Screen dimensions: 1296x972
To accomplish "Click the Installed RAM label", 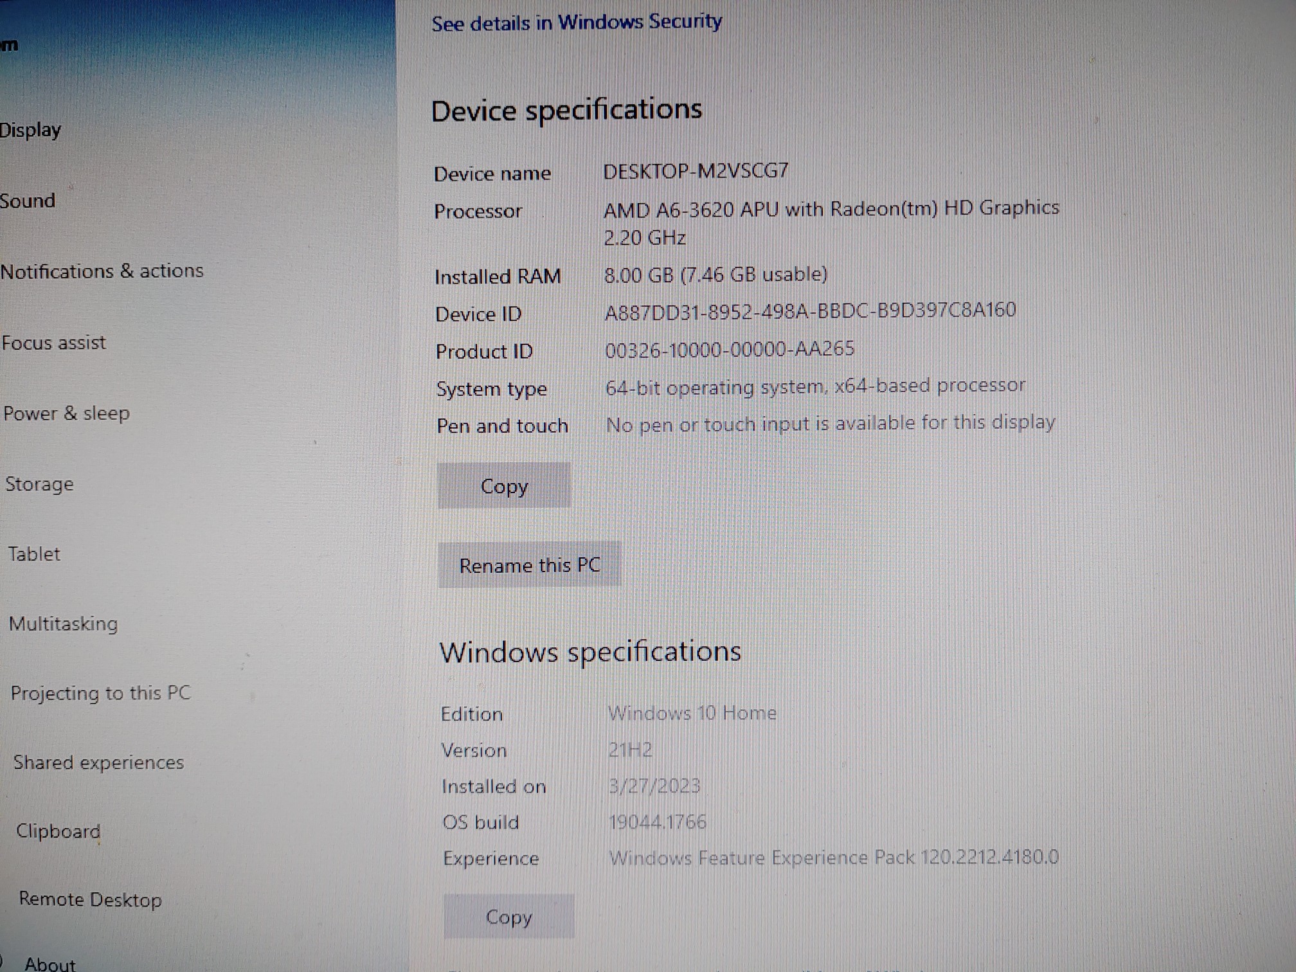I will click(x=498, y=276).
